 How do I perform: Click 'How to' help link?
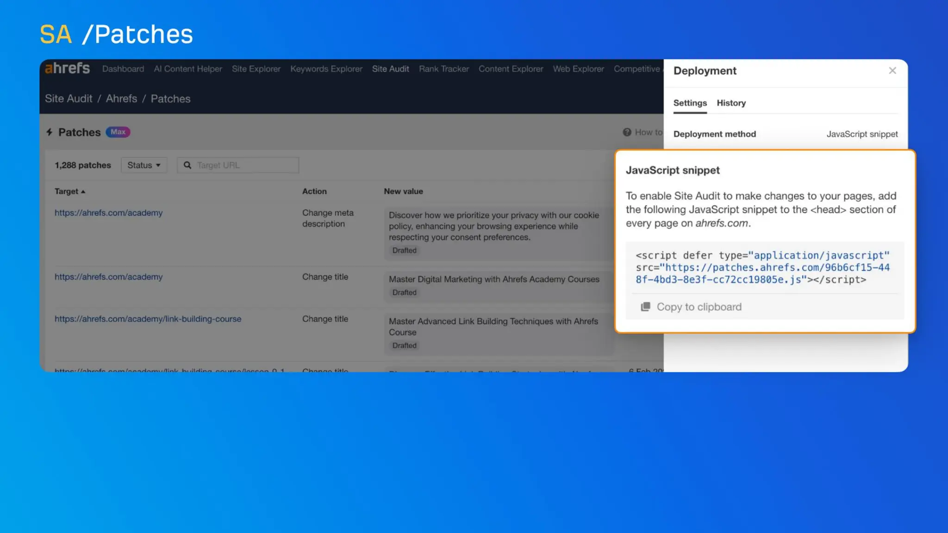tap(649, 132)
